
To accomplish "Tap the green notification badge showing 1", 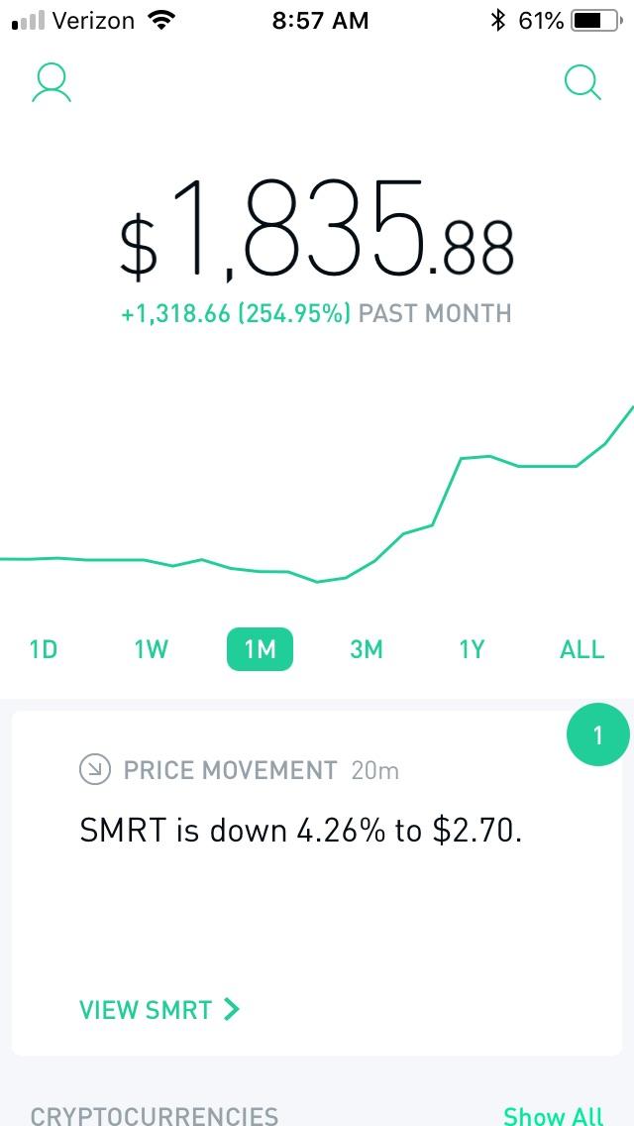I will [597, 734].
